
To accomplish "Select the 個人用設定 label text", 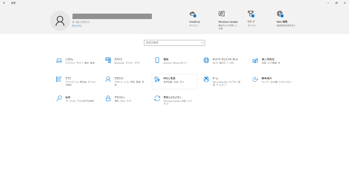I will (268, 59).
